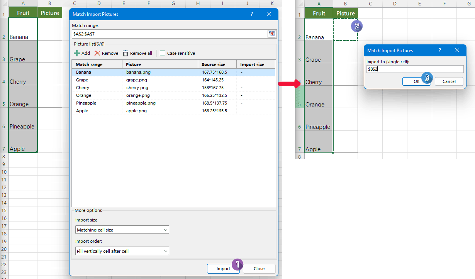Image resolution: width=475 pixels, height=279 pixels.
Task: Select Apple cell in left spreadsheet
Action: point(23,141)
